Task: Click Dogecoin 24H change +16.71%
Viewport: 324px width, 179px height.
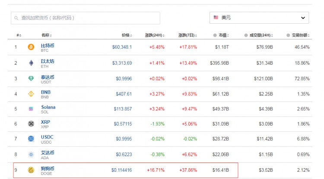Action: point(156,170)
